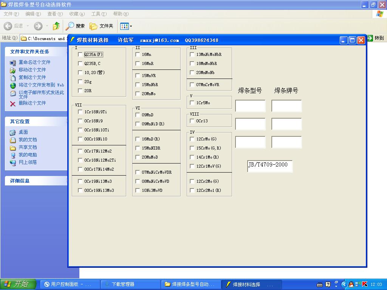Open the 编辑(E) menu

click(x=33, y=14)
